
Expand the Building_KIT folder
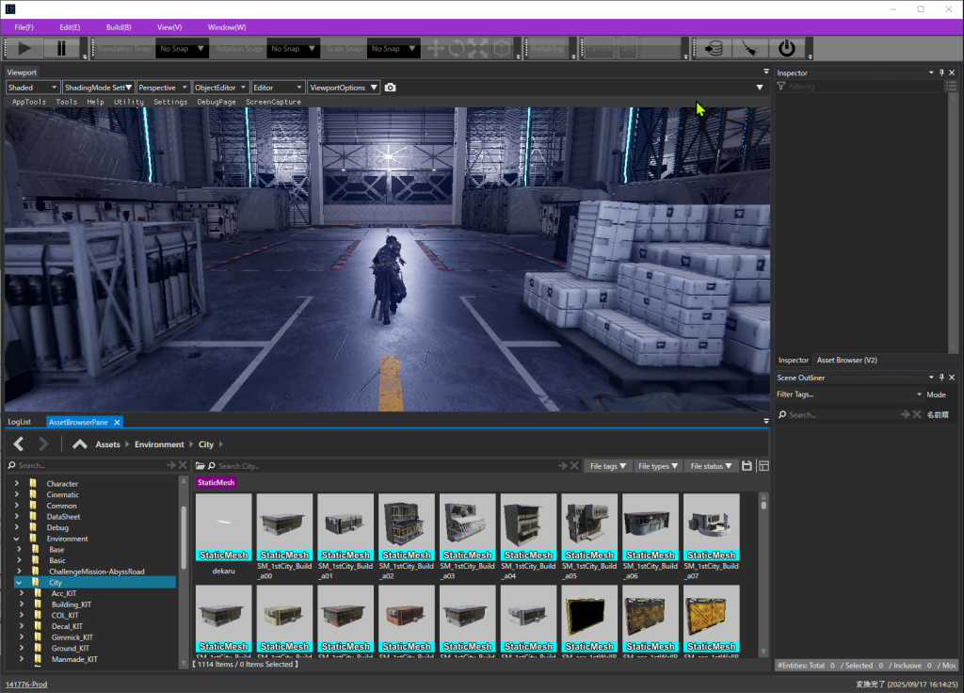tap(23, 604)
